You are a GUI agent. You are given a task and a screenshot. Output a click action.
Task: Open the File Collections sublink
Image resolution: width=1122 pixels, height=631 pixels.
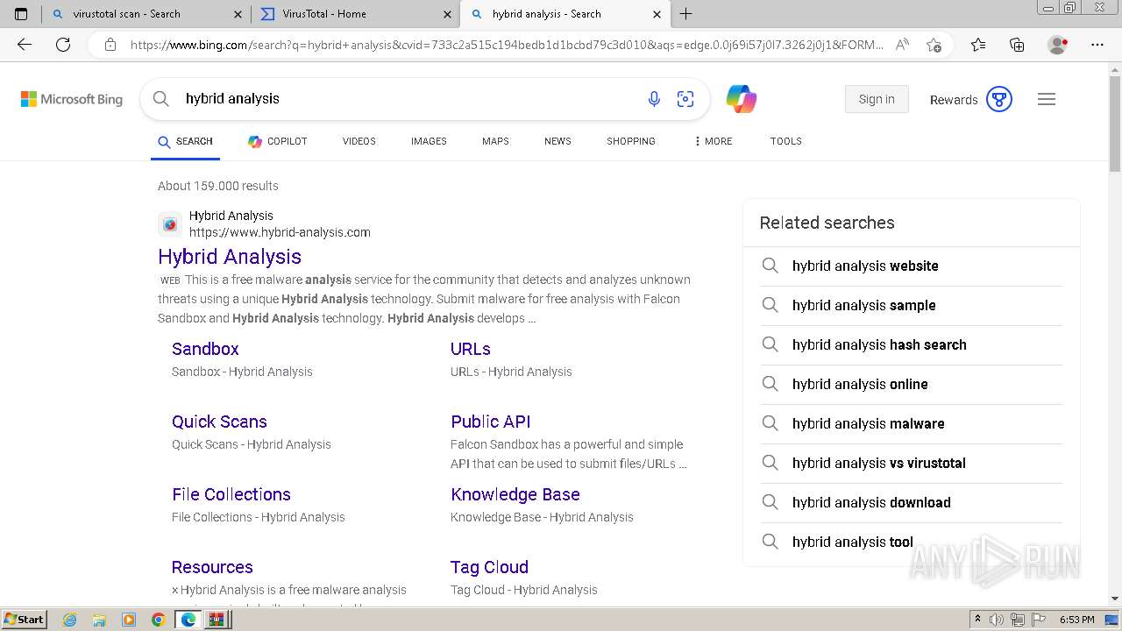click(231, 494)
